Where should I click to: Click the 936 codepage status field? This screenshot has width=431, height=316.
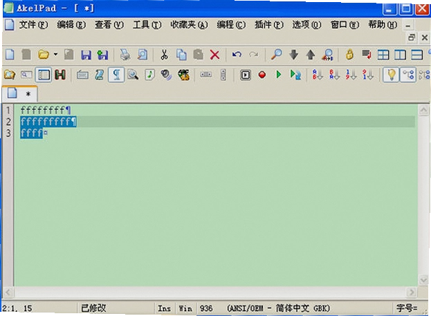tap(206, 308)
